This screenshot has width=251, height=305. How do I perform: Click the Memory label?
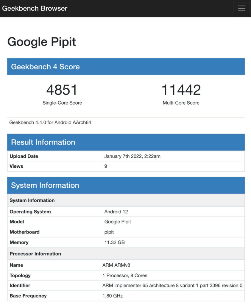19,242
